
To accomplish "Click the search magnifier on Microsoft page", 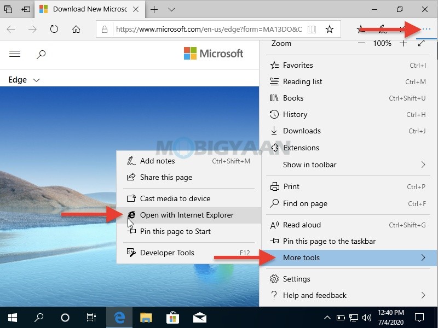I will point(41,54).
